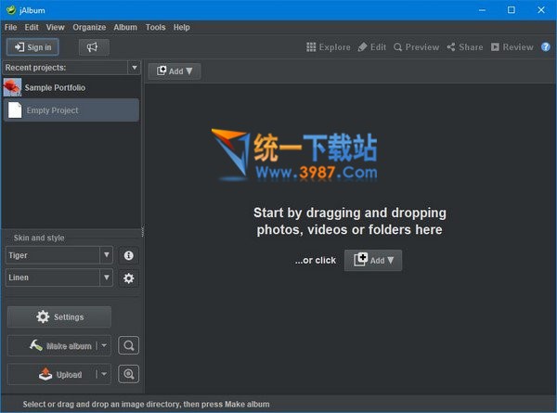Open the File menu

coord(10,27)
